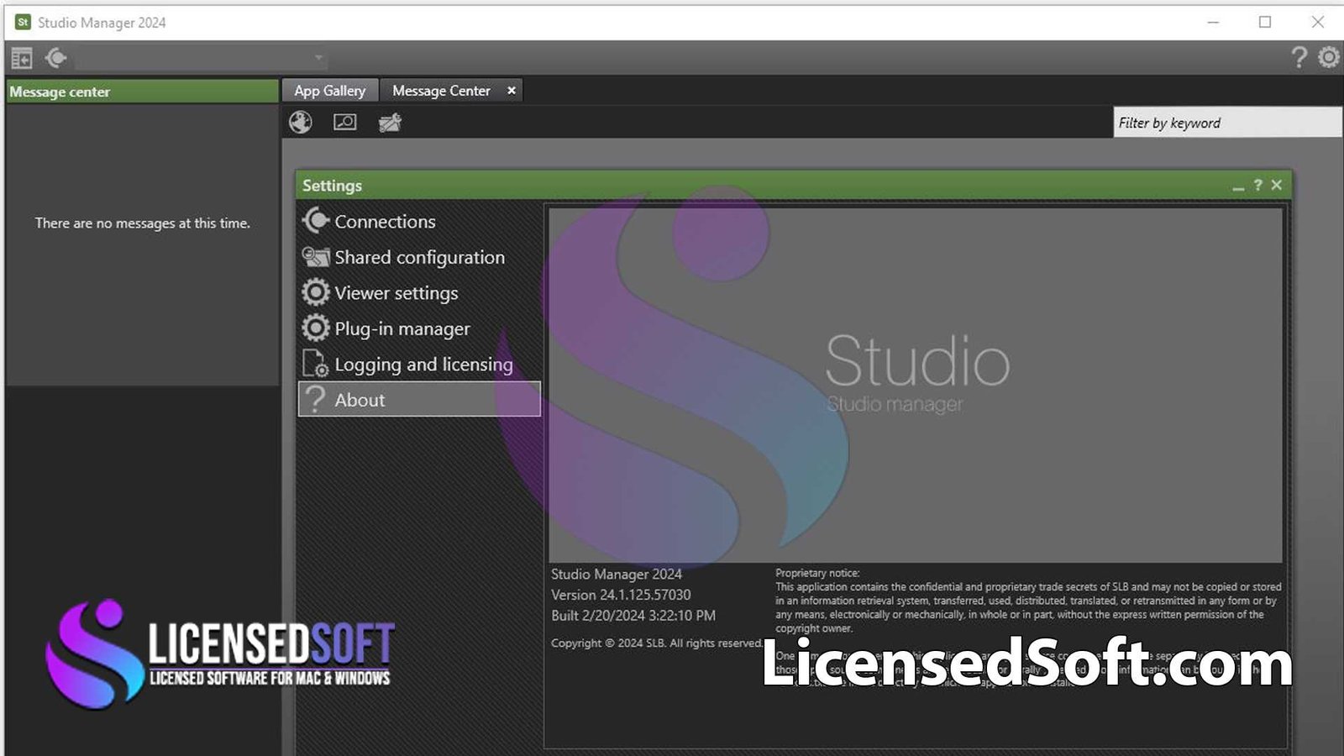Focus the Filter by keyword field
This screenshot has width=1344, height=756.
[x=1227, y=123]
